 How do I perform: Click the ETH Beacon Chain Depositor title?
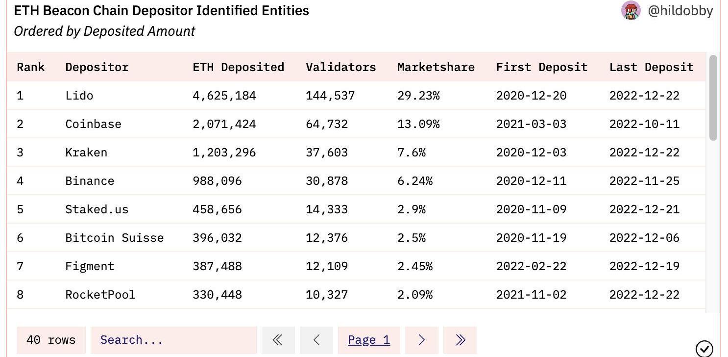click(162, 10)
